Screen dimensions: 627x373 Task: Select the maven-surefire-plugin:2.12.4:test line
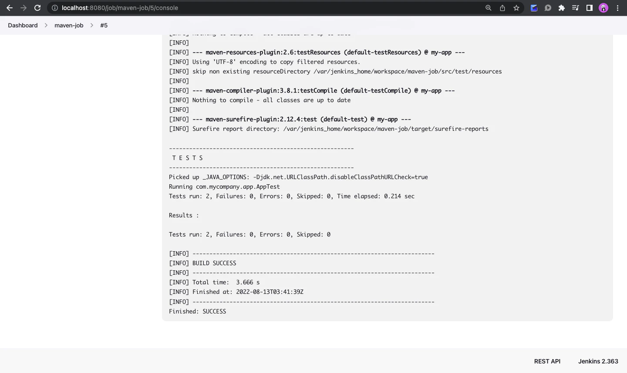(x=290, y=119)
